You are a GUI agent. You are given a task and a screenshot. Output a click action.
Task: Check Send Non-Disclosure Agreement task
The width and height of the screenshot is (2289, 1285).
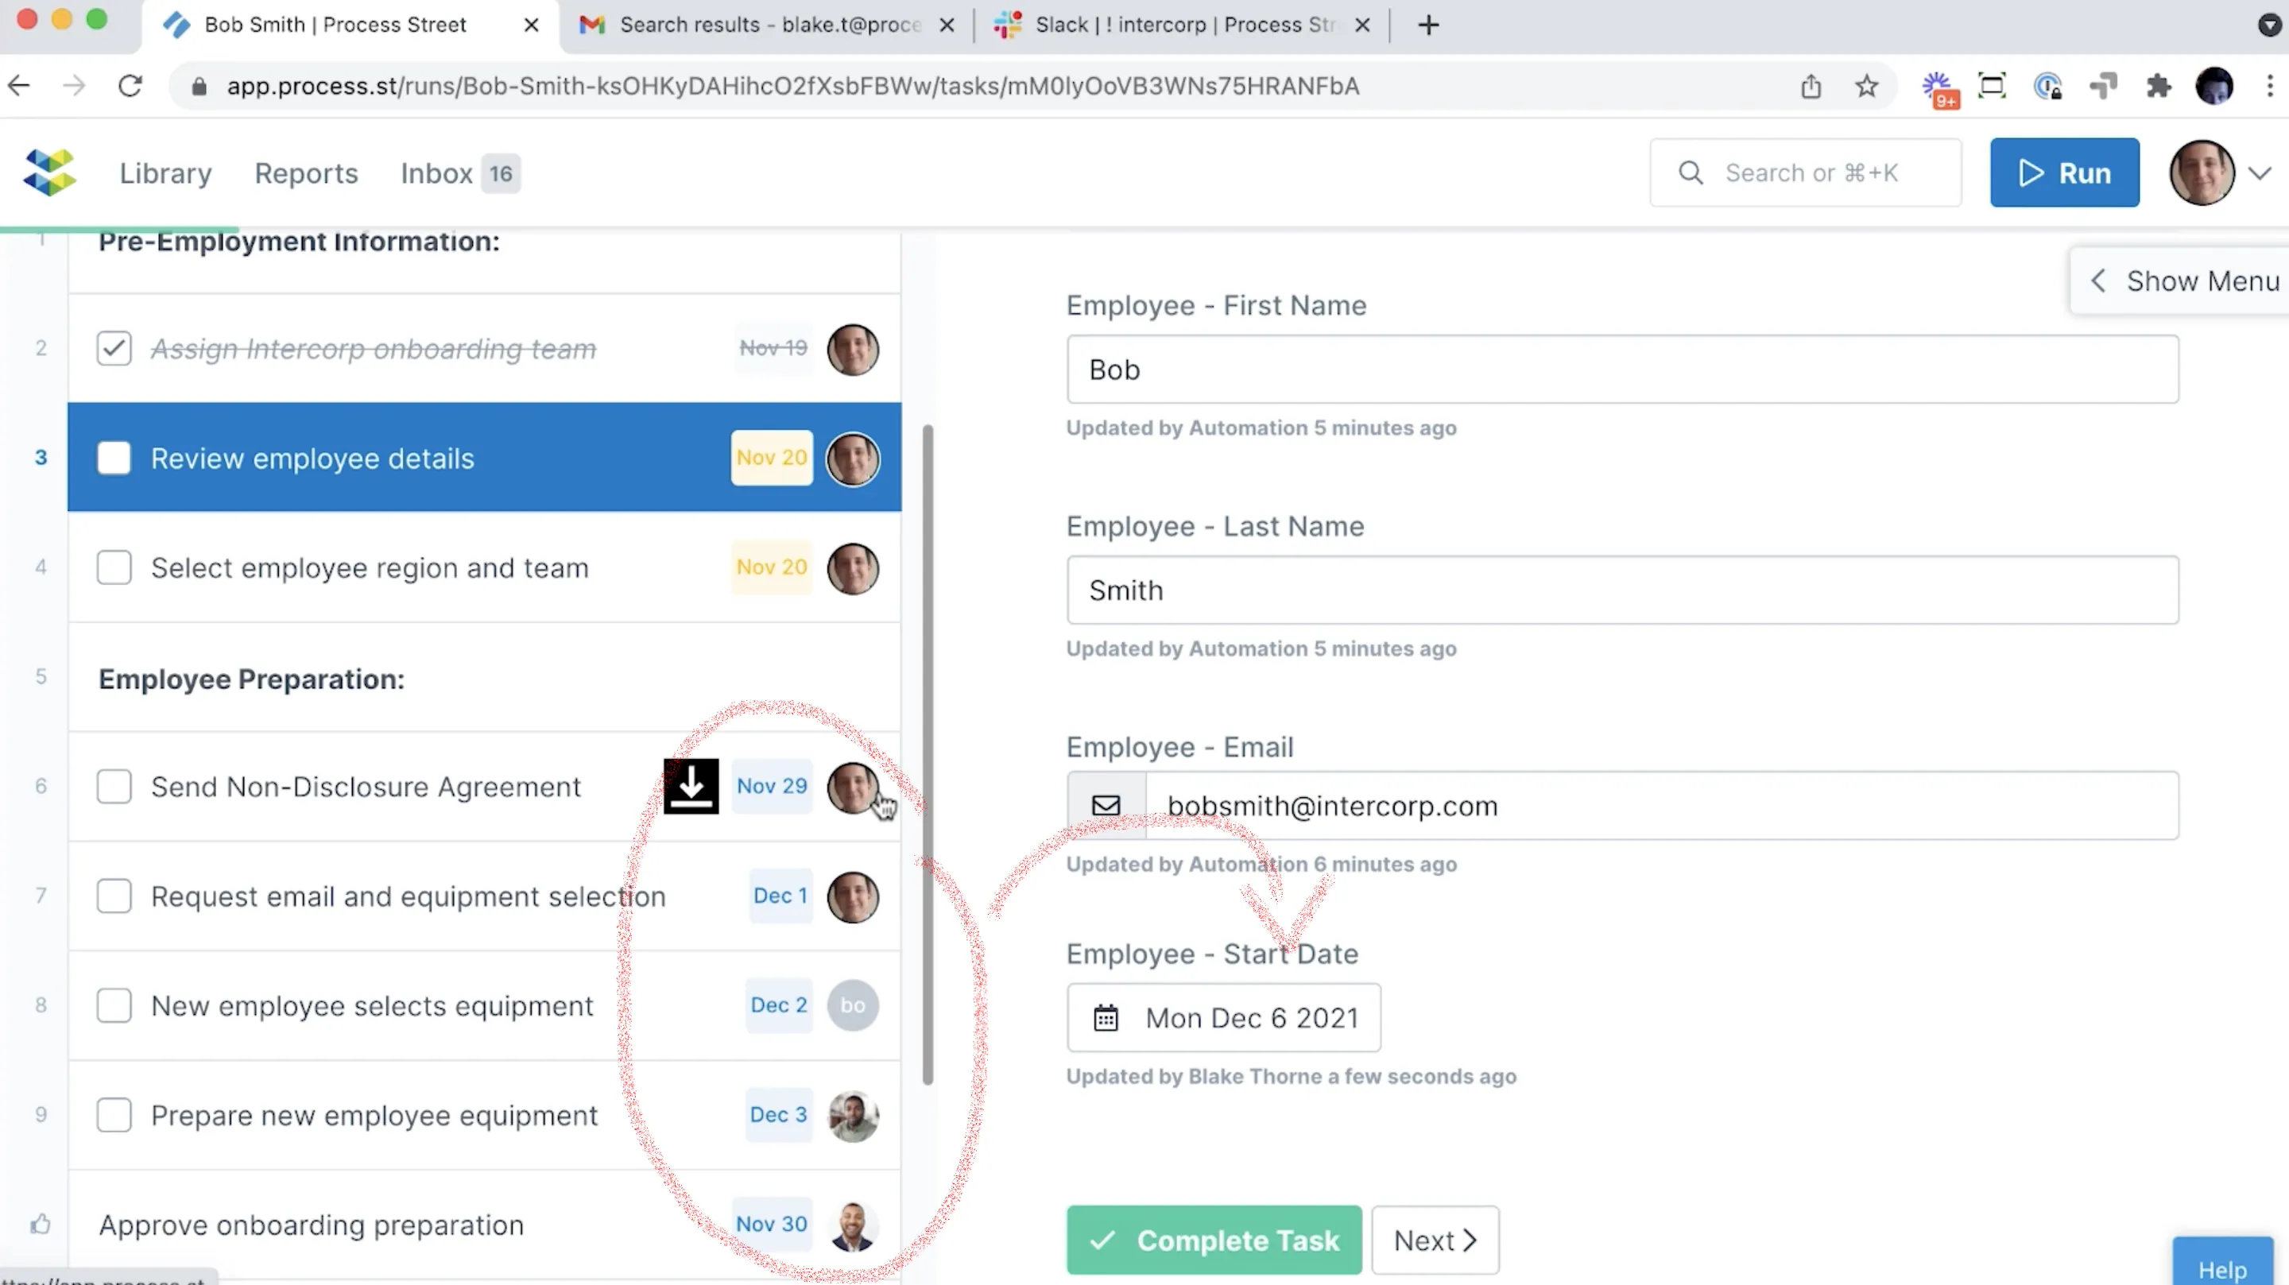(114, 787)
